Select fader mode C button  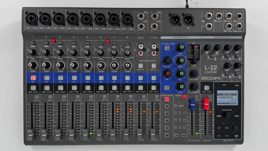(x=167, y=121)
